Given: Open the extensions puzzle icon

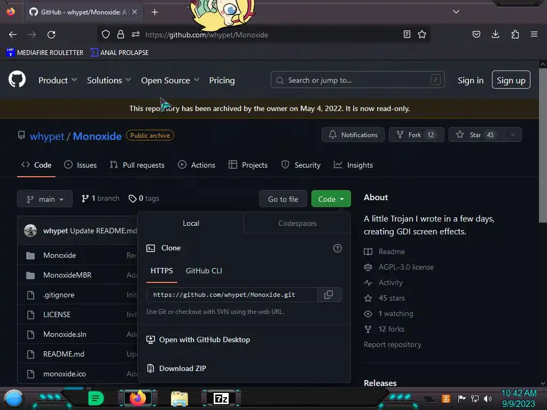Looking at the screenshot, I should point(515,34).
